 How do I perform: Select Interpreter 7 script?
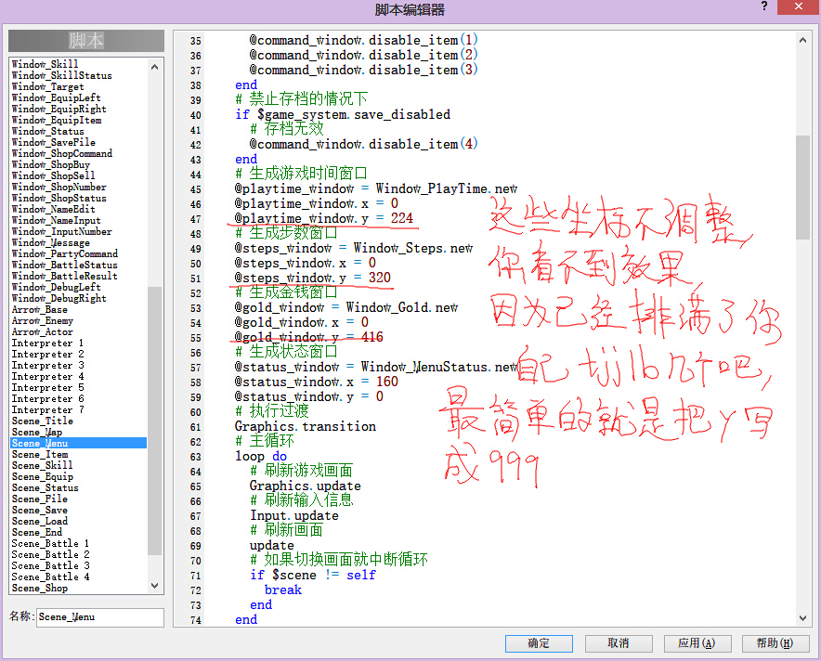[x=47, y=409]
